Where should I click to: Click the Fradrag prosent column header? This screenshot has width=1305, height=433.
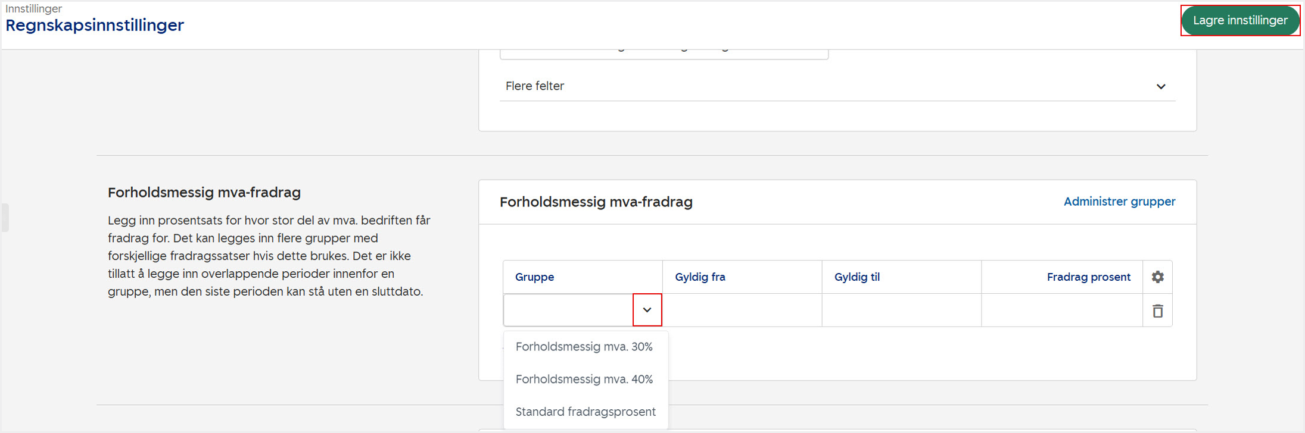(1088, 277)
